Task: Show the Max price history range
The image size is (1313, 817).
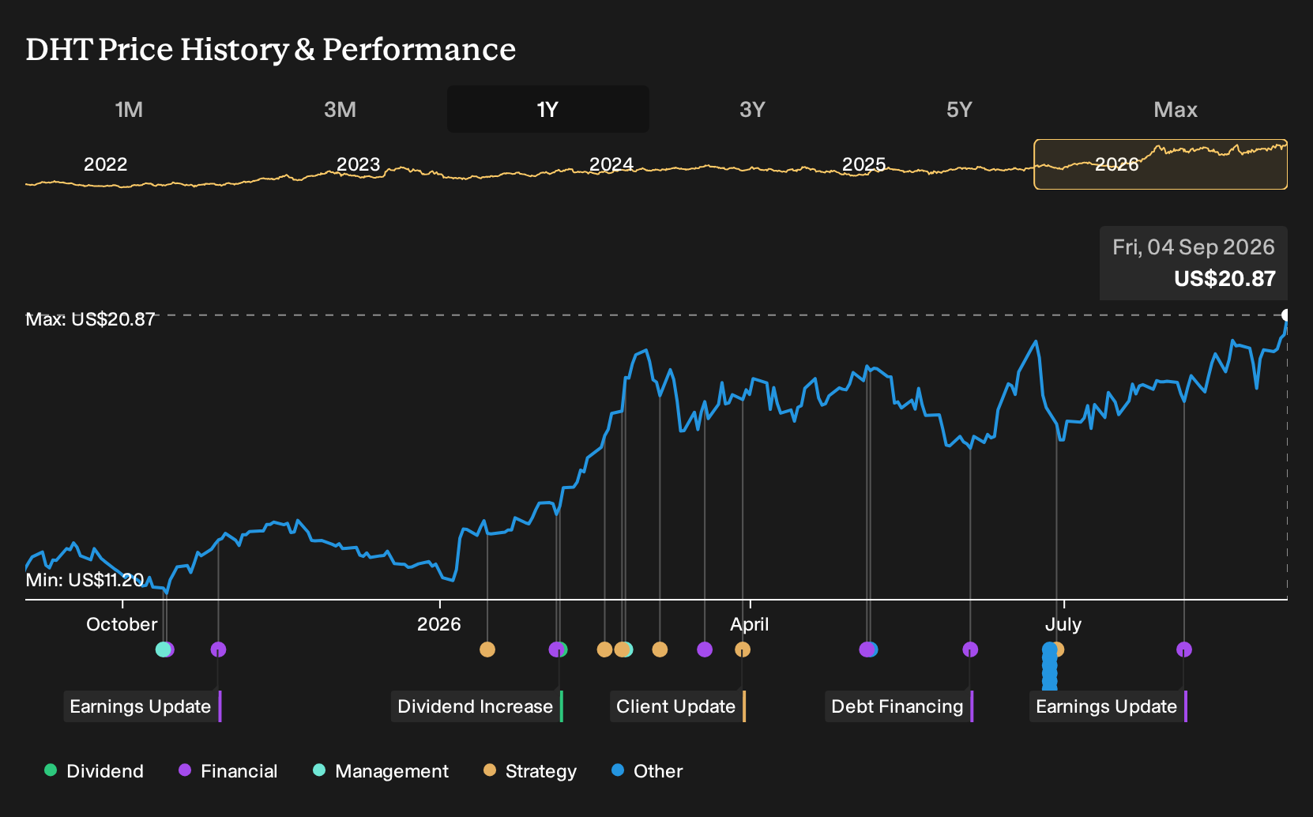Action: click(x=1176, y=109)
